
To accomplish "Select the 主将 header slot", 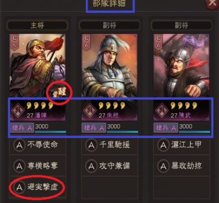I will tap(37, 25).
